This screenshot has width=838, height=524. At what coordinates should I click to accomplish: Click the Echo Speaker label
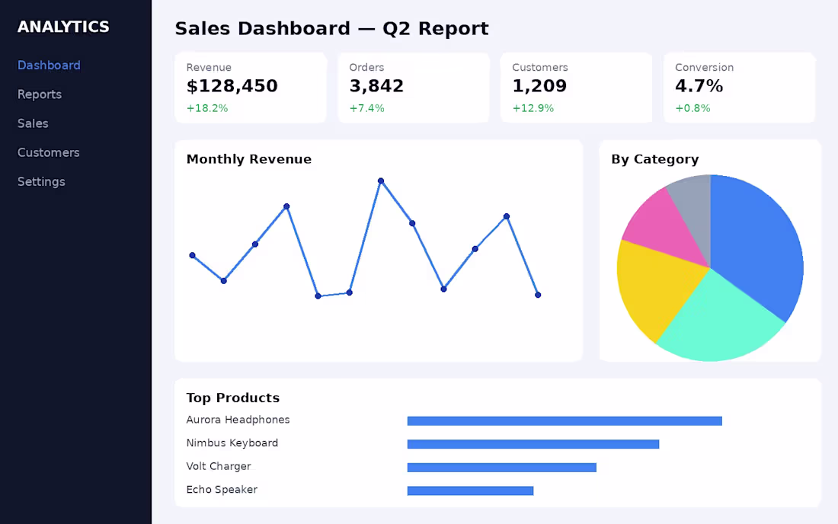(x=222, y=489)
